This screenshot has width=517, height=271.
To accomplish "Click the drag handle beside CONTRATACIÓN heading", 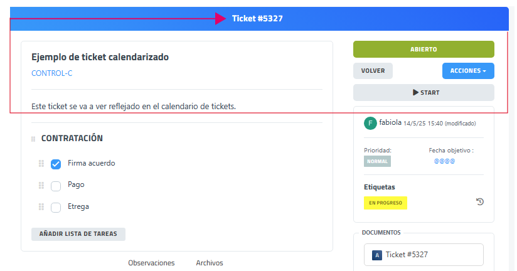I will (33, 139).
